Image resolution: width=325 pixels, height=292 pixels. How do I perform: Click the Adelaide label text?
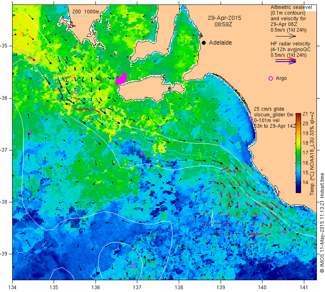point(220,43)
